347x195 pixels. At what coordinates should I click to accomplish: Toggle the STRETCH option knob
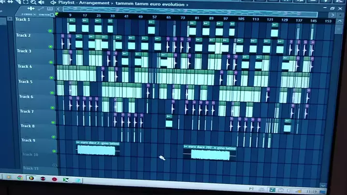point(52,15)
